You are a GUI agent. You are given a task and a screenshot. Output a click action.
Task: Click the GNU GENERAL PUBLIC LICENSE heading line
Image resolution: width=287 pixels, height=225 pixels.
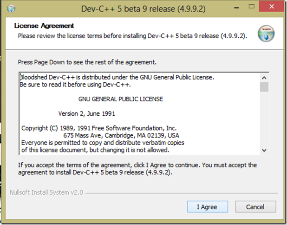(121, 99)
